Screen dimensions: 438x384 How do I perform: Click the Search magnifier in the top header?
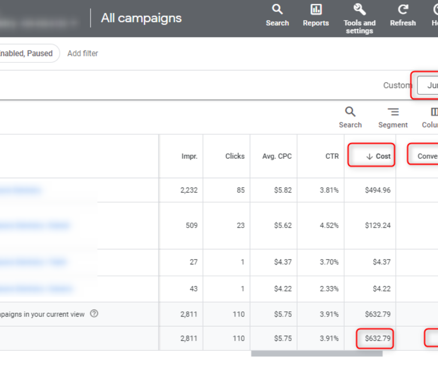pyautogui.click(x=277, y=9)
